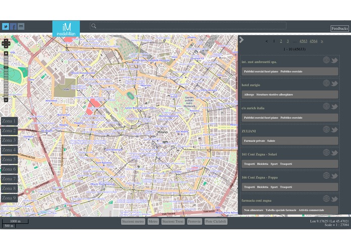The height and width of the screenshot is (249, 351).
Task: Go to the next results page arrow
Action: [322, 41]
